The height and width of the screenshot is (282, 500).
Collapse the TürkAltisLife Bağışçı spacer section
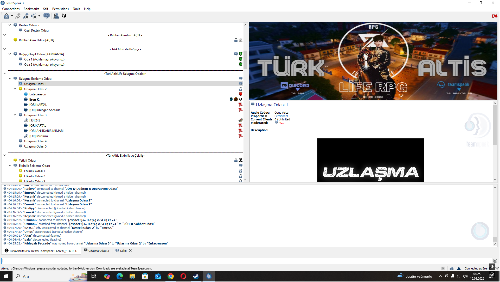click(5, 49)
